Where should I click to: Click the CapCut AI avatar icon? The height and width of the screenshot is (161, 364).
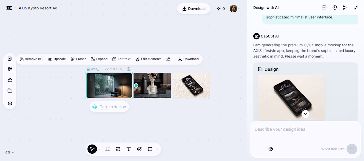click(x=256, y=36)
